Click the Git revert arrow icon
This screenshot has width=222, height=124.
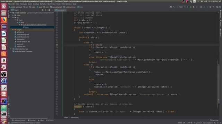tap(214, 7)
